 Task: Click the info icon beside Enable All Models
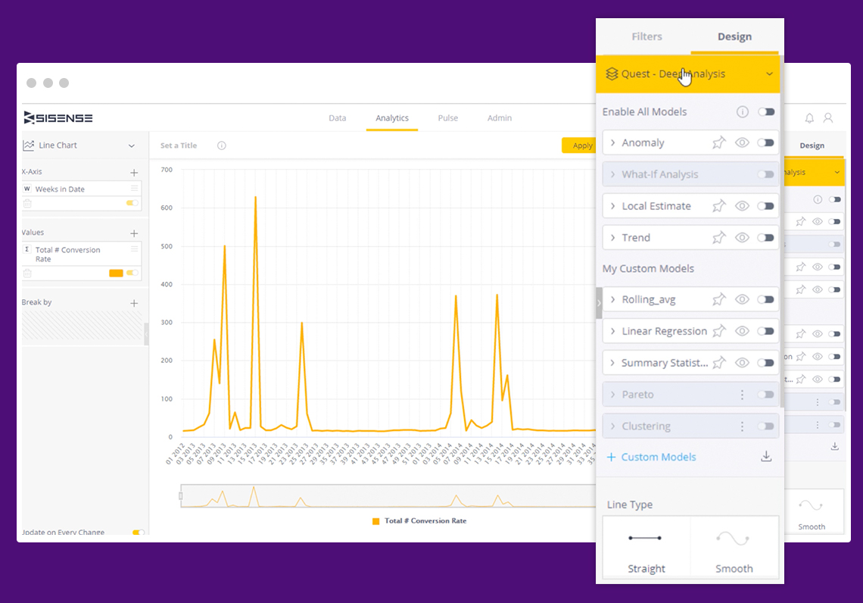click(742, 112)
